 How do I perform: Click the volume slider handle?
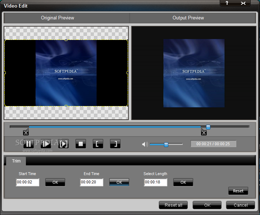click(166, 145)
